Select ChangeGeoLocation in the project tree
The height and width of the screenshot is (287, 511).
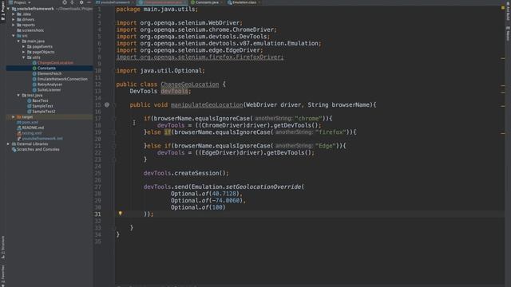click(55, 63)
